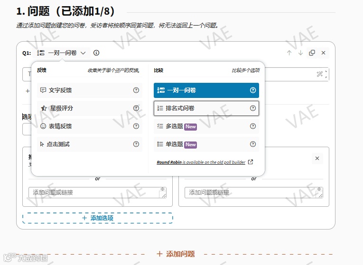The height and width of the screenshot is (265, 363).
Task: Open the Q1 question type dropdown
Action: coord(61,53)
